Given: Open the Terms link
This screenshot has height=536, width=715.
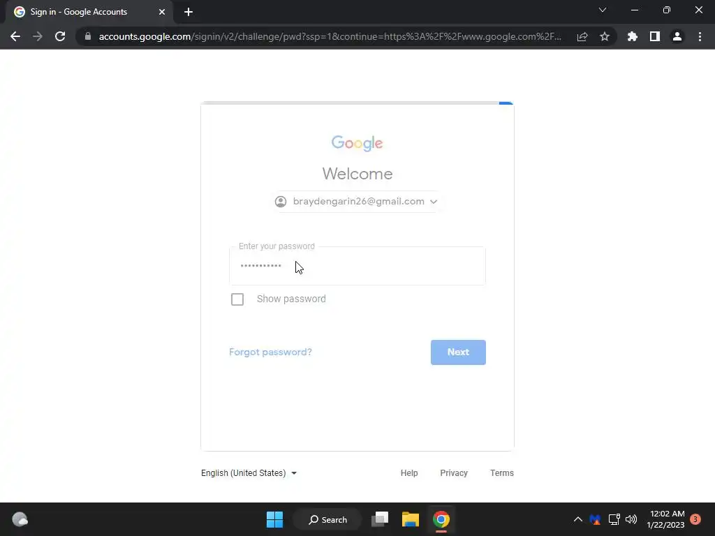Looking at the screenshot, I should (501, 473).
